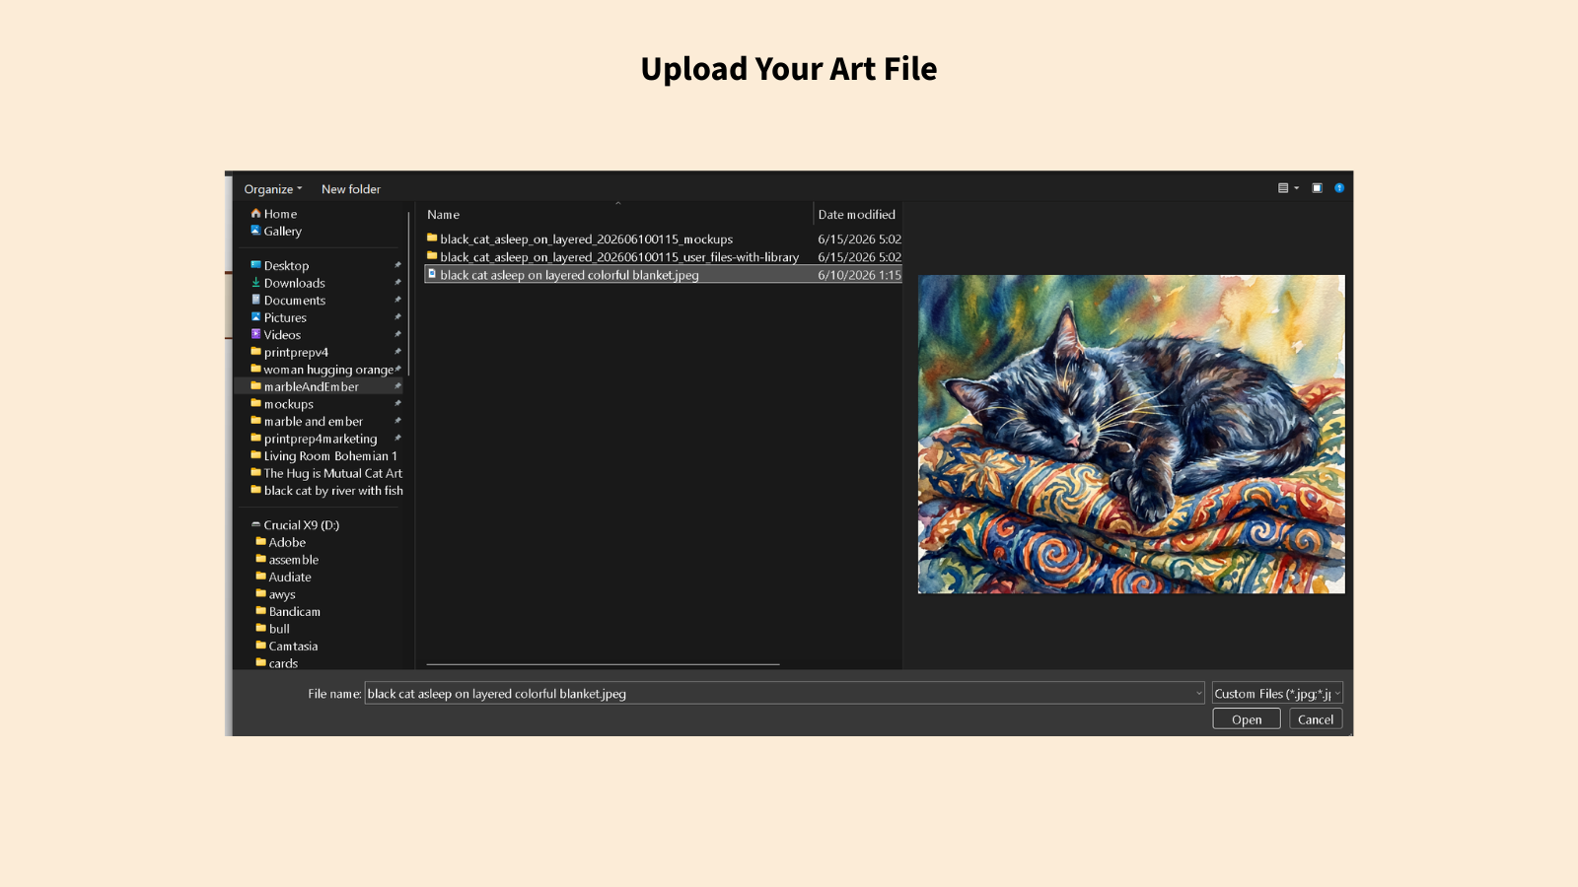This screenshot has width=1578, height=887.
Task: Select black cat asleep on layered colorful blanket.jpeg
Action: coord(569,275)
